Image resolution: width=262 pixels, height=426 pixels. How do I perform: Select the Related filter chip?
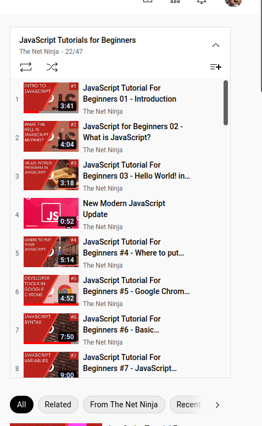tap(58, 405)
